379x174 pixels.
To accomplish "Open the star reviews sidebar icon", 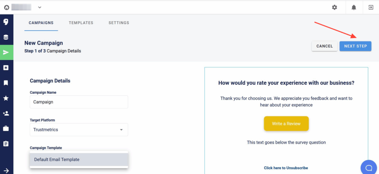I will pyautogui.click(x=6, y=98).
